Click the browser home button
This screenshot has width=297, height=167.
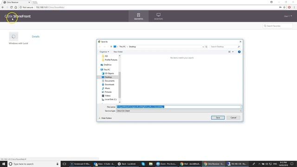pyautogui.click(x=16, y=7)
